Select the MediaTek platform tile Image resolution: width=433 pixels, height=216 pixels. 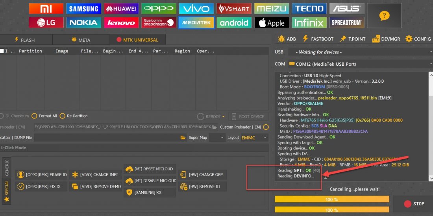point(196,22)
